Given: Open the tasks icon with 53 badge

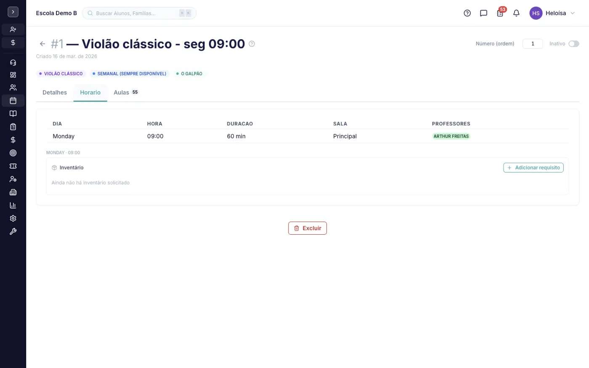Looking at the screenshot, I should 500,13.
